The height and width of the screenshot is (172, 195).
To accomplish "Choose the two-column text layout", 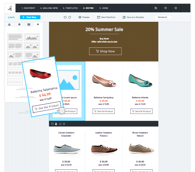I will click(15, 46).
